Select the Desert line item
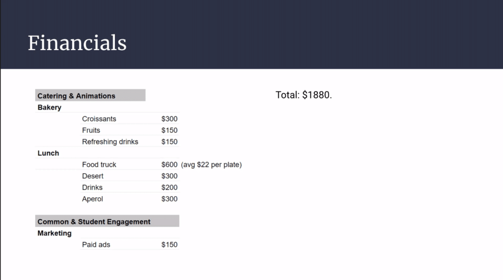The height and width of the screenshot is (280, 503). (x=93, y=176)
